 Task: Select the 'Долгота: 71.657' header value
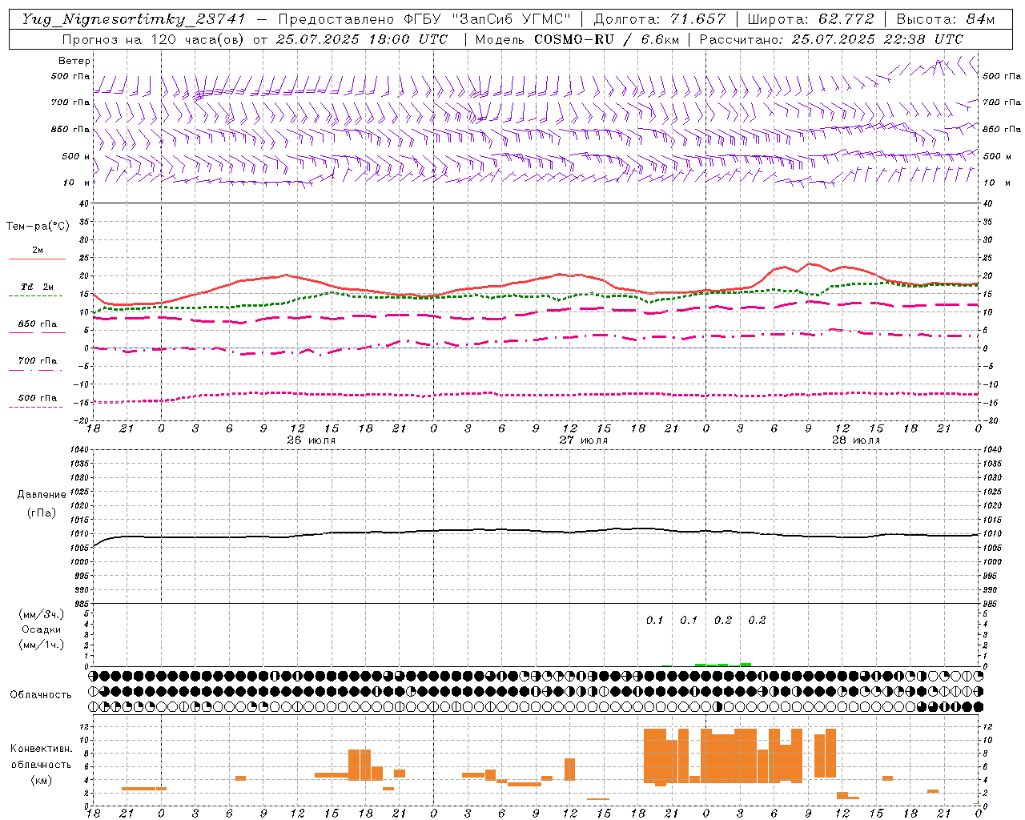pyautogui.click(x=660, y=19)
